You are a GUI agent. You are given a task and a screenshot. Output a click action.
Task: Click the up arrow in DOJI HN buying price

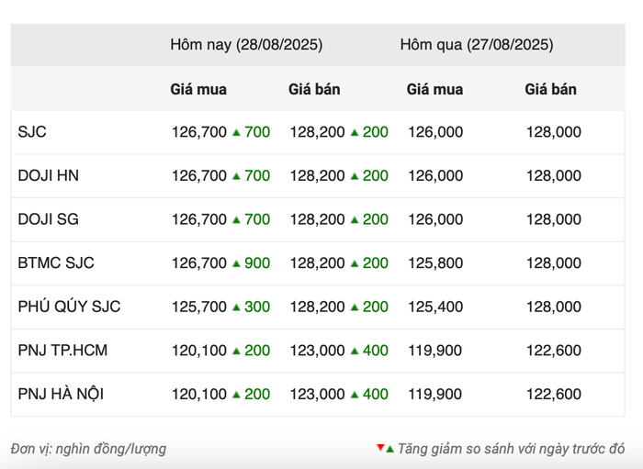[236, 176]
